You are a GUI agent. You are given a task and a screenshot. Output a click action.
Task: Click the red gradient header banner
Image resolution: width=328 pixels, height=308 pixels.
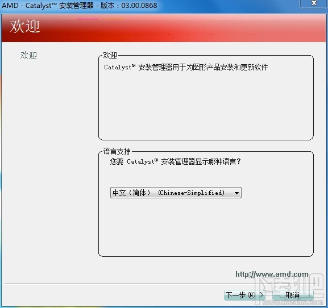coord(164,28)
